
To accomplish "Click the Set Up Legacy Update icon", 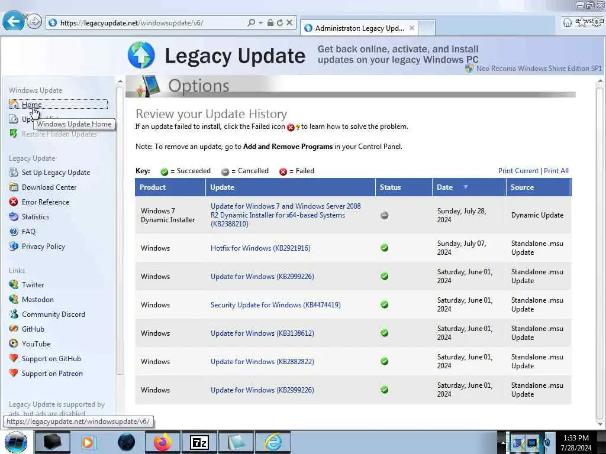I will point(14,172).
